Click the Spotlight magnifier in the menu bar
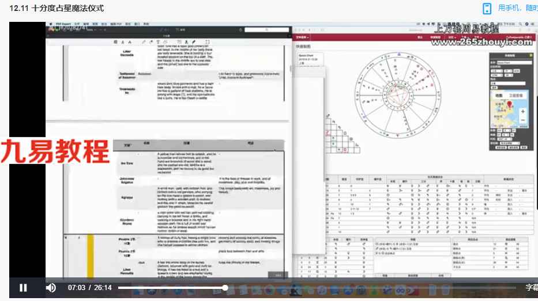 (520, 24)
